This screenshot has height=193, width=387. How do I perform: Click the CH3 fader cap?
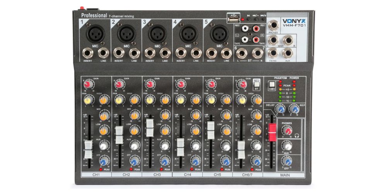[x=150, y=128]
